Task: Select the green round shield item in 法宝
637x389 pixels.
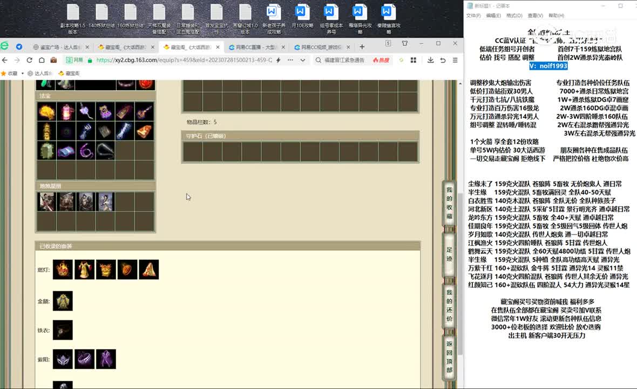Action: pyautogui.click(x=46, y=151)
